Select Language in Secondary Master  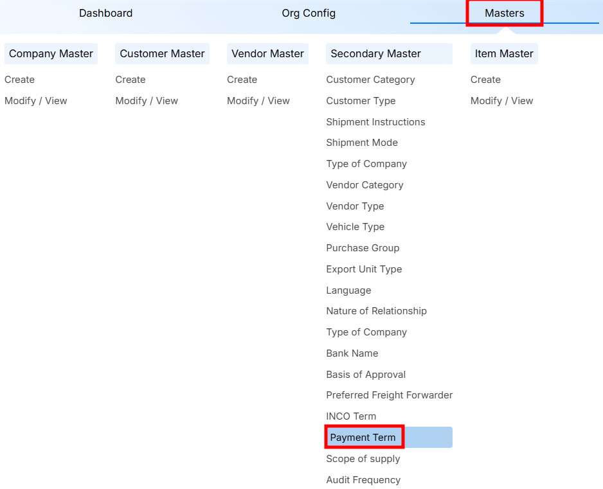[x=348, y=290]
